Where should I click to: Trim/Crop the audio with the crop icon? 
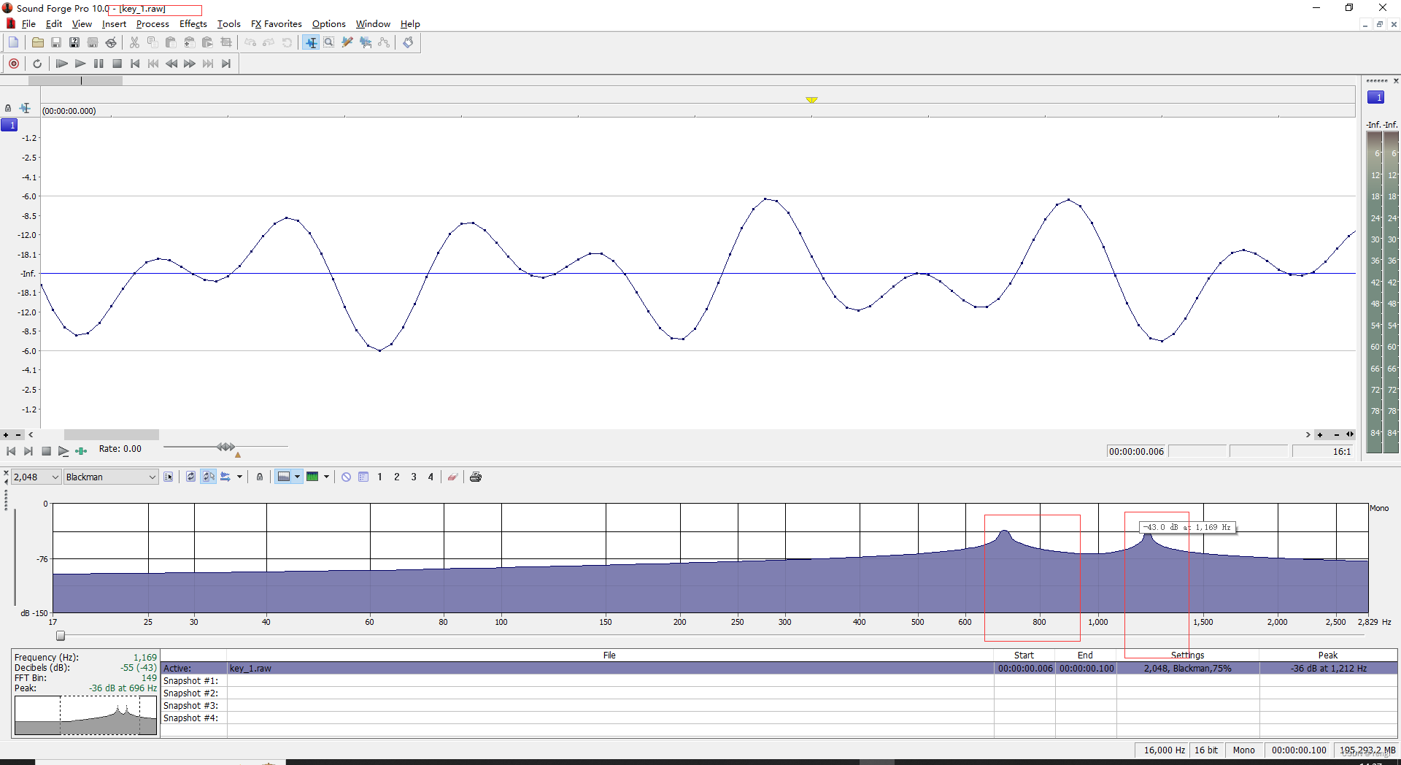point(226,42)
